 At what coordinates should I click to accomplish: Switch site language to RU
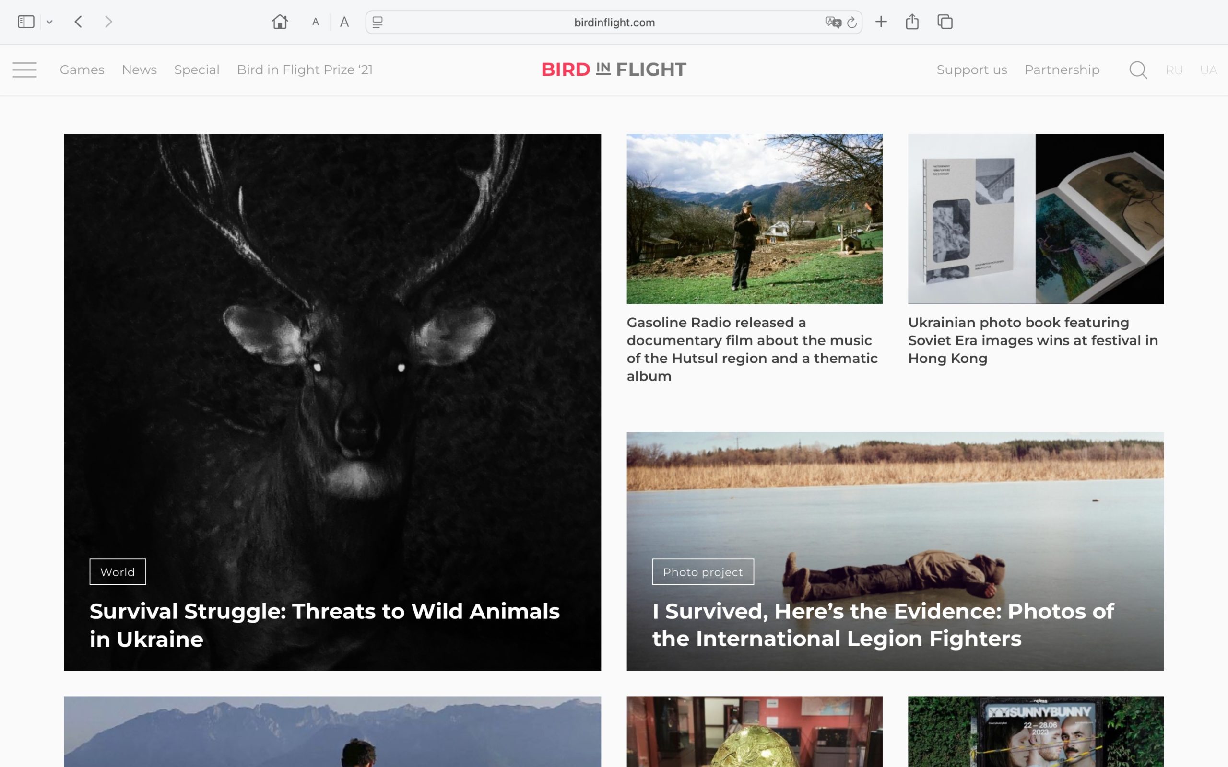[x=1174, y=70]
